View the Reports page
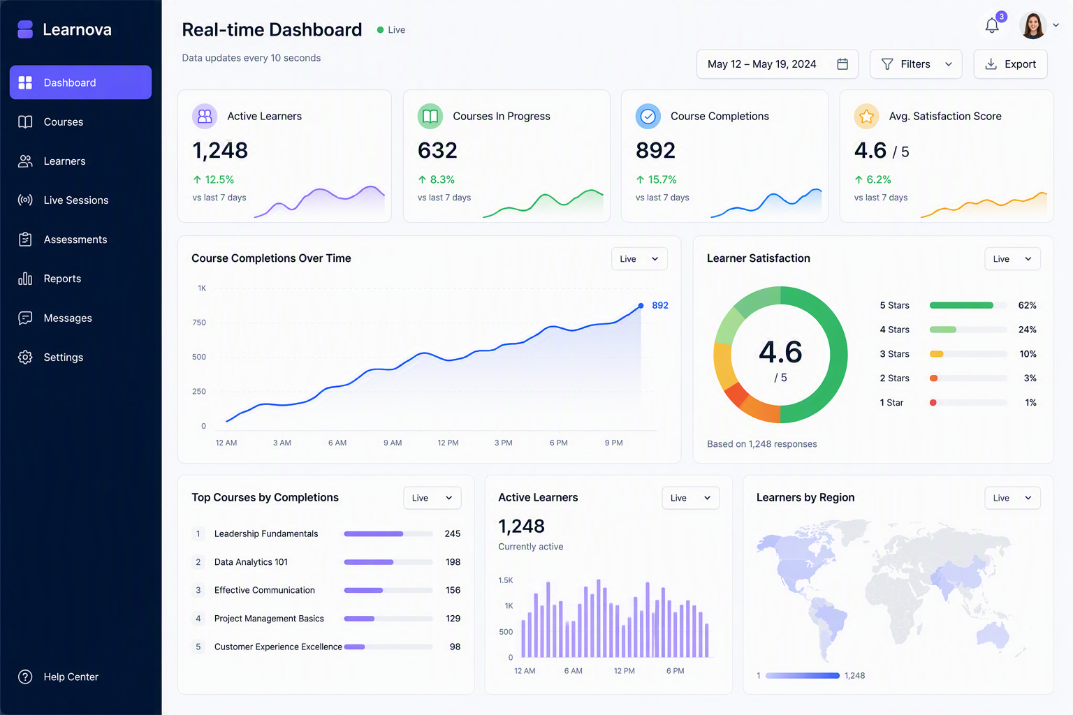The width and height of the screenshot is (1073, 715). click(x=80, y=279)
